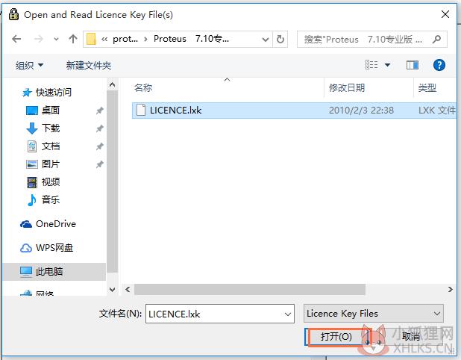Click the 打开(O) open button
461x360 pixels.
click(336, 336)
